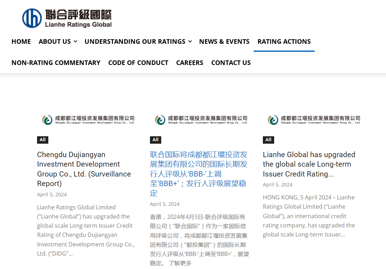This screenshot has width=386, height=269.
Task: Open NON-RATING COMMENTARY page
Action: pos(56,62)
